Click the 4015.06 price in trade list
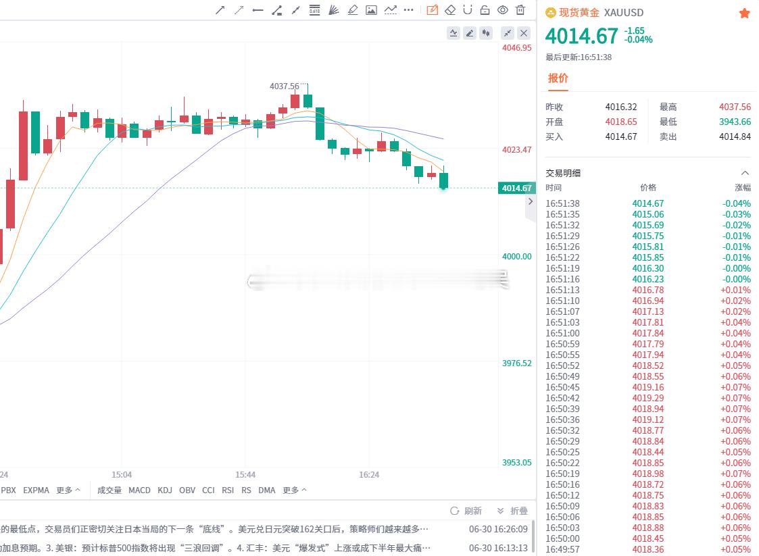Image resolution: width=759 pixels, height=556 pixels. pyautogui.click(x=647, y=214)
